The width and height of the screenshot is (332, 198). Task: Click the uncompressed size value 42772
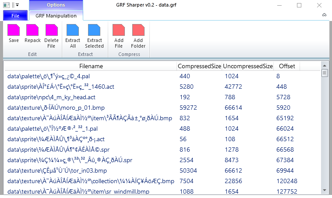pos(233,87)
